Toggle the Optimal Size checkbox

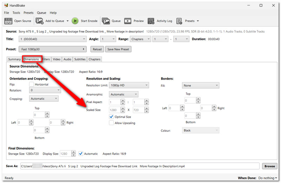tap(111, 117)
